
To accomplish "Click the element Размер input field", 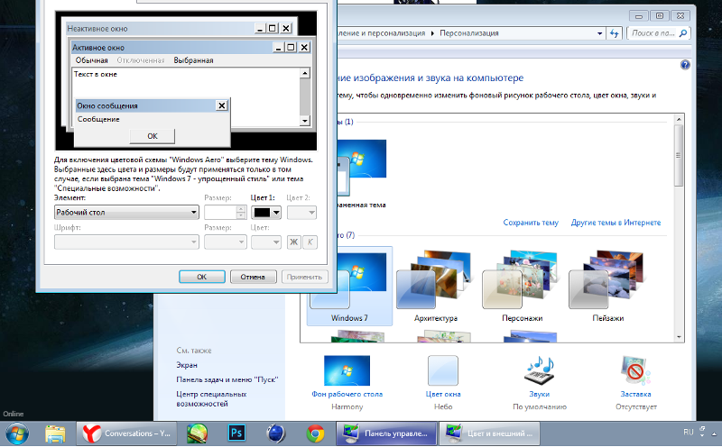I will pos(220,213).
